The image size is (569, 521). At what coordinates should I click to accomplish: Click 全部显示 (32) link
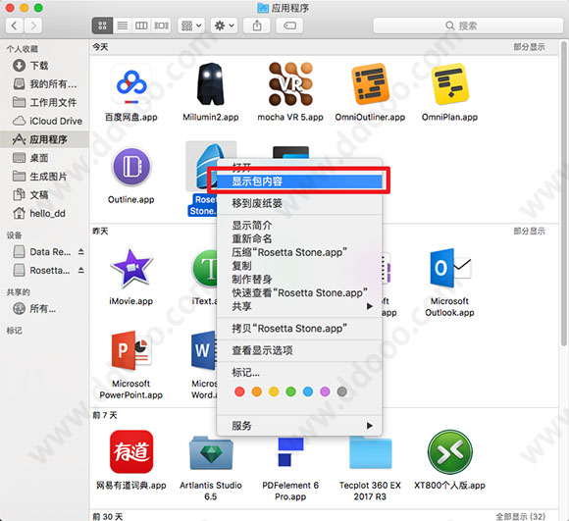[x=520, y=516]
